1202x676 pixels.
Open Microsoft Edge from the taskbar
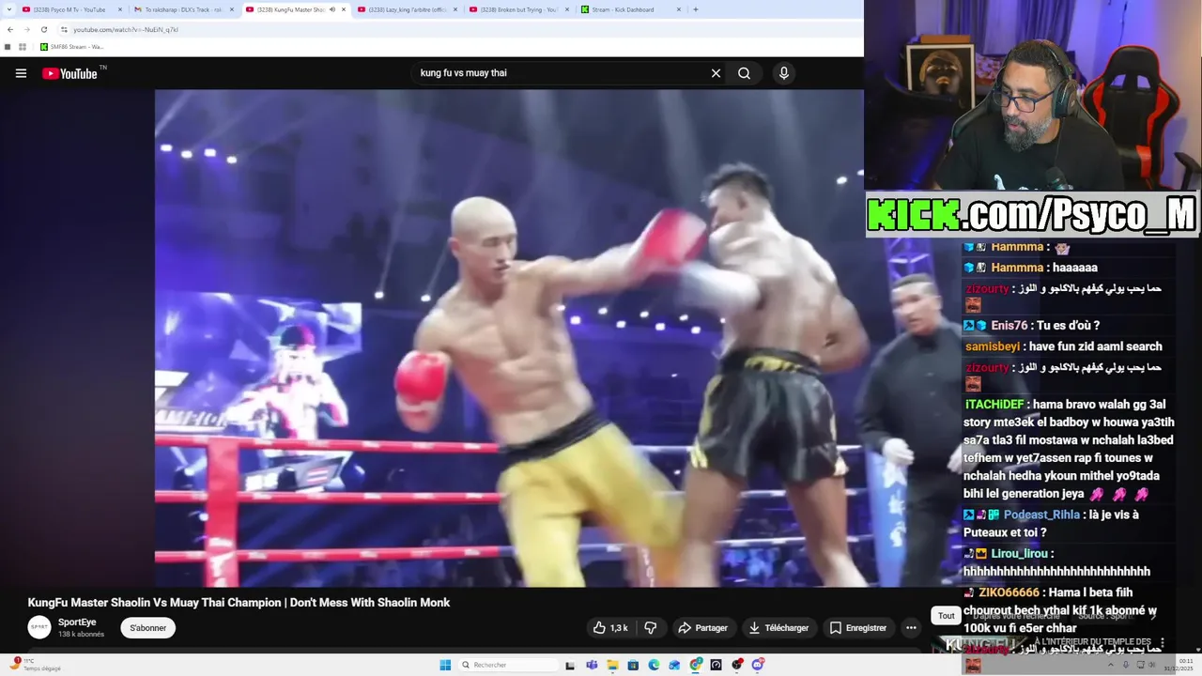tap(654, 665)
